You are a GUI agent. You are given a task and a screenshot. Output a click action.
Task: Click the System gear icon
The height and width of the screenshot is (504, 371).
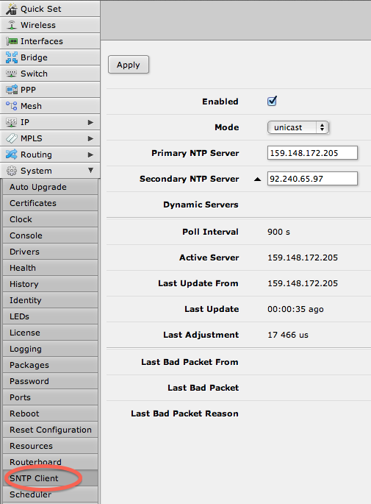click(12, 171)
